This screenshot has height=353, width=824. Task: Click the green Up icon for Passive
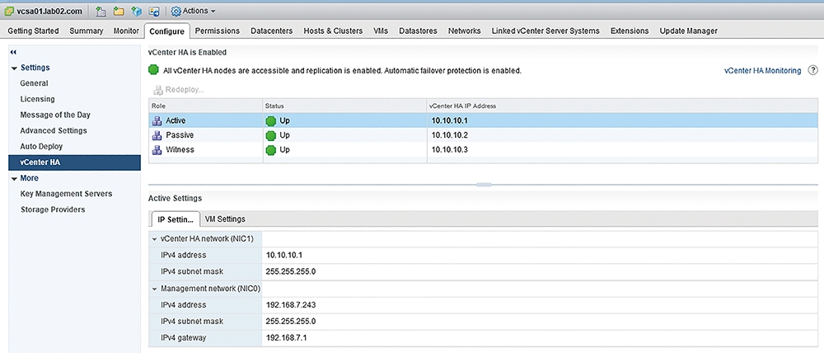[x=271, y=135]
